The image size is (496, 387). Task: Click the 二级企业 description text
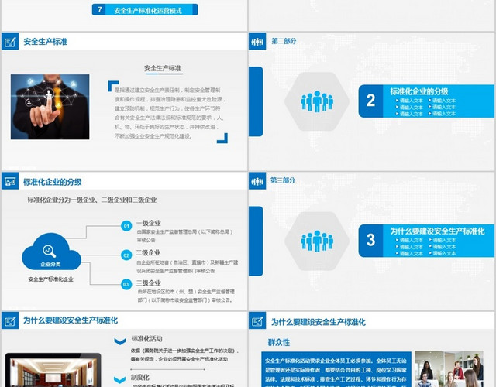point(188,266)
